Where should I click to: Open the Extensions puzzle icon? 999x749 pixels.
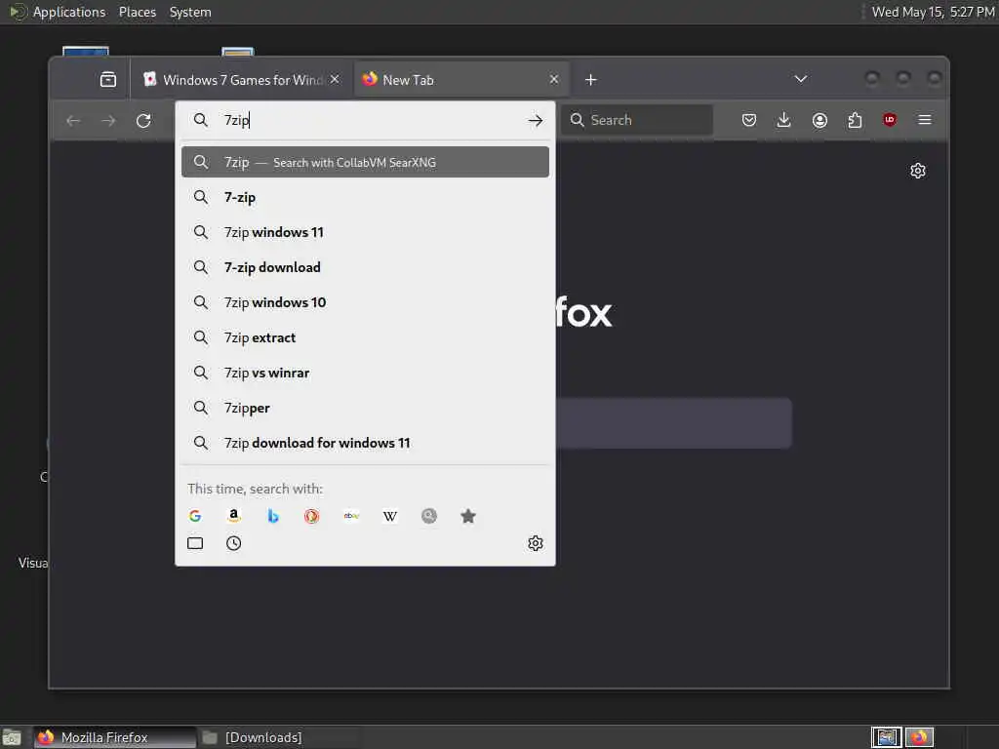click(x=855, y=120)
